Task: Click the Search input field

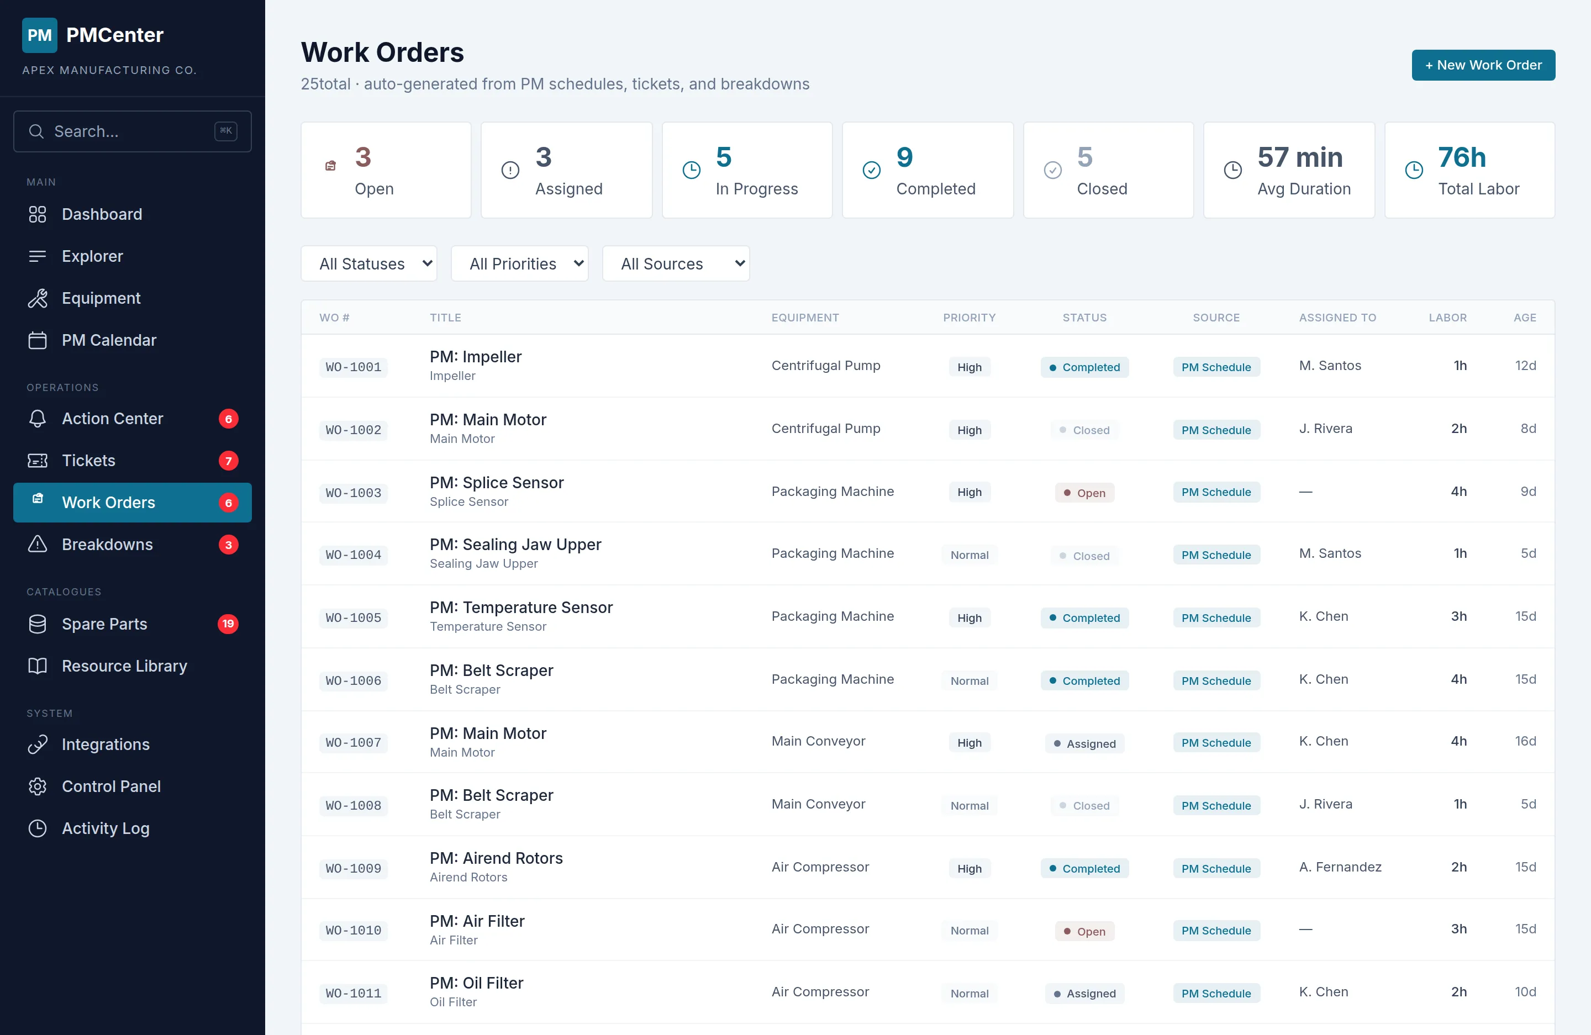Action: (x=133, y=131)
